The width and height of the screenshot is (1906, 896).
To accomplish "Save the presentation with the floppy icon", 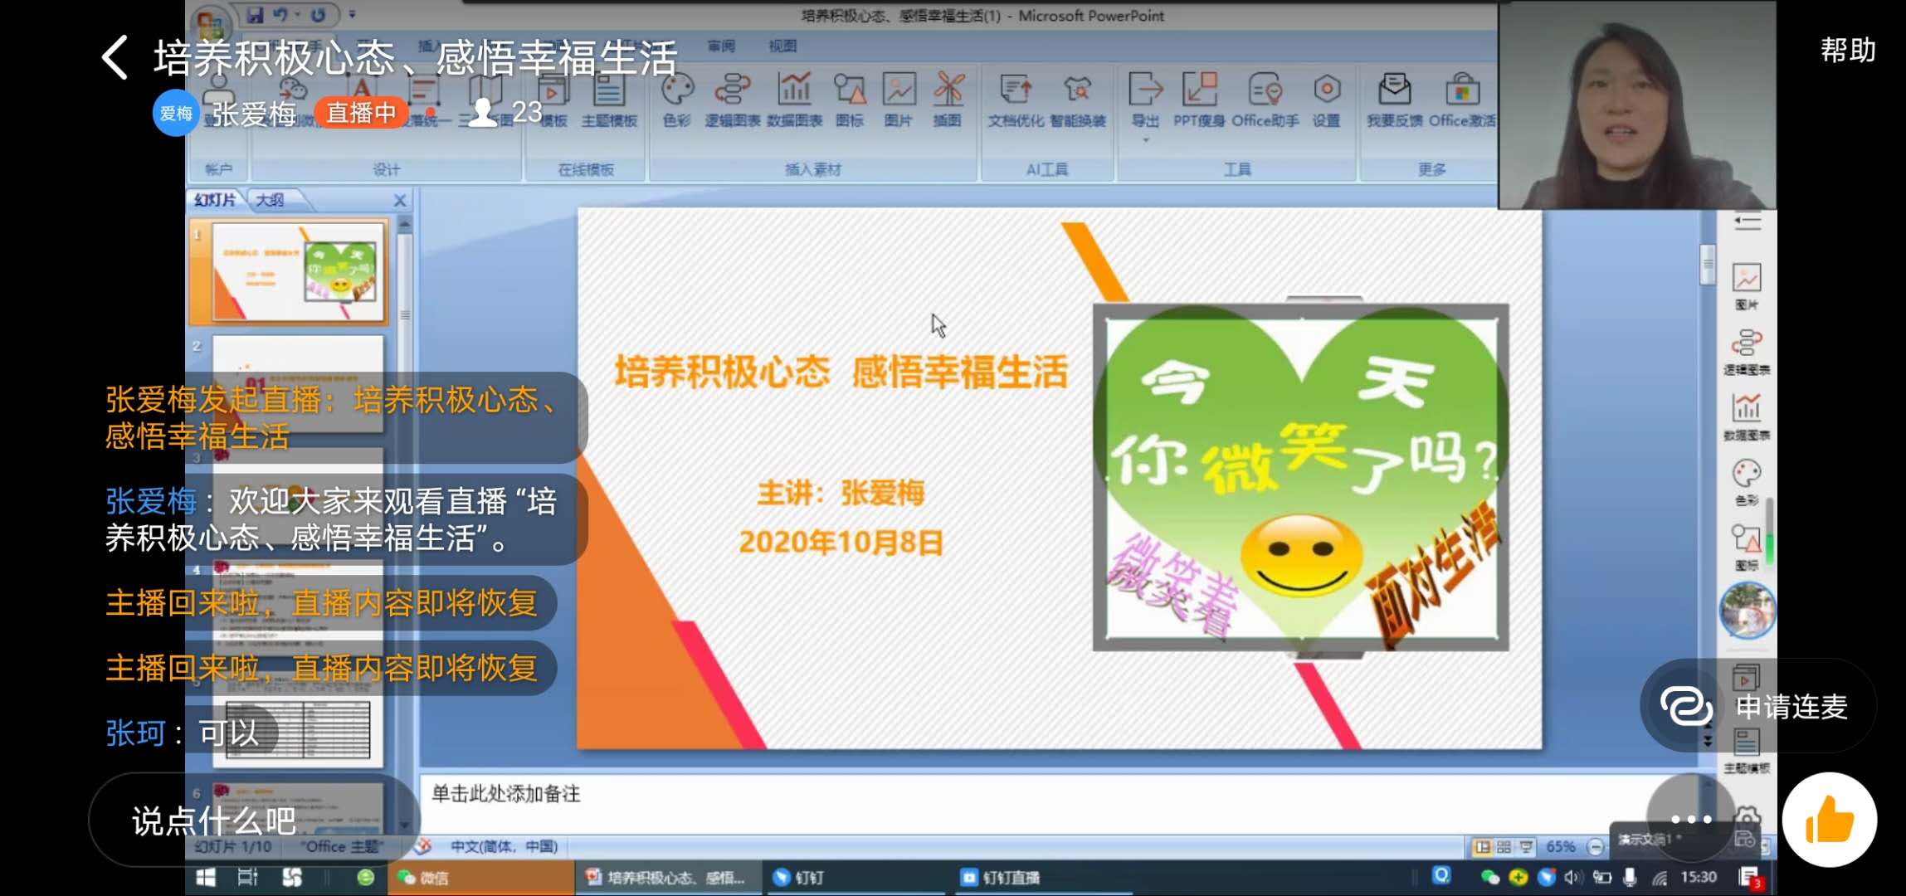I will click(x=255, y=15).
